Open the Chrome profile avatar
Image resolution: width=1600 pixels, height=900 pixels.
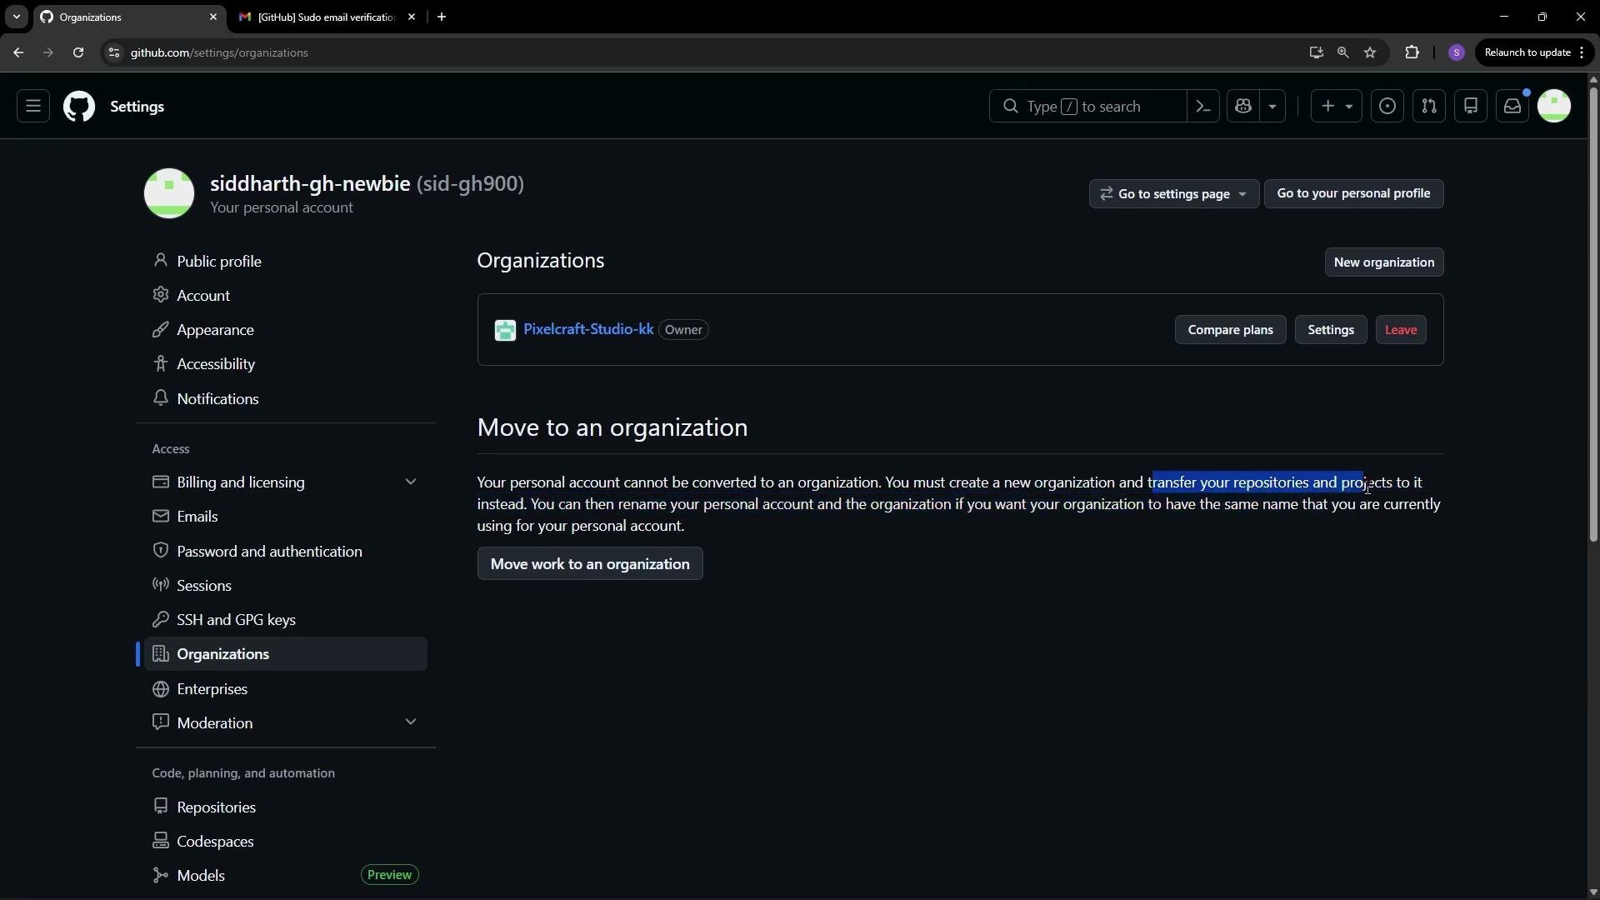(x=1457, y=52)
